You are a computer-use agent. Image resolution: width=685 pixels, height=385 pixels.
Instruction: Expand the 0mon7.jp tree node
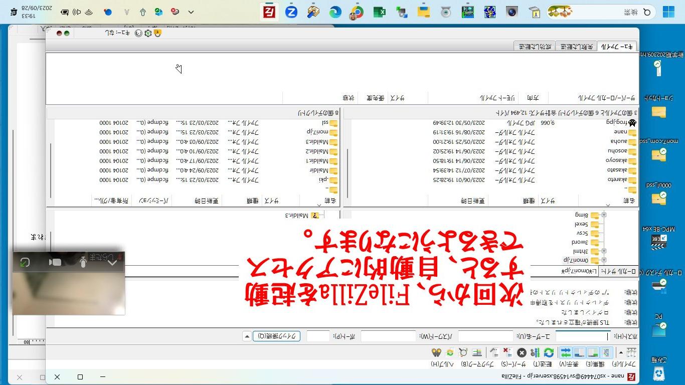(604, 260)
